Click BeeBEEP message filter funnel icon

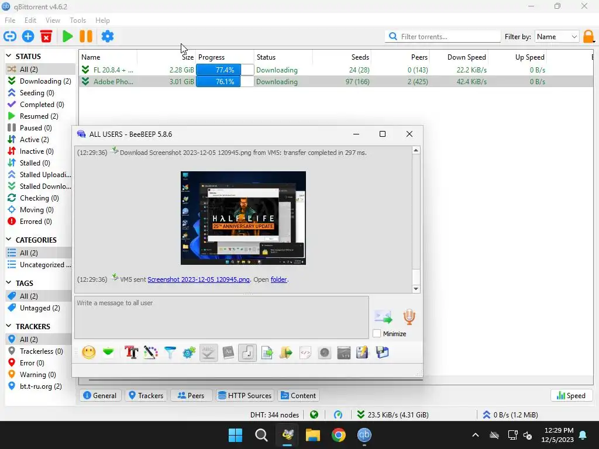[170, 353]
